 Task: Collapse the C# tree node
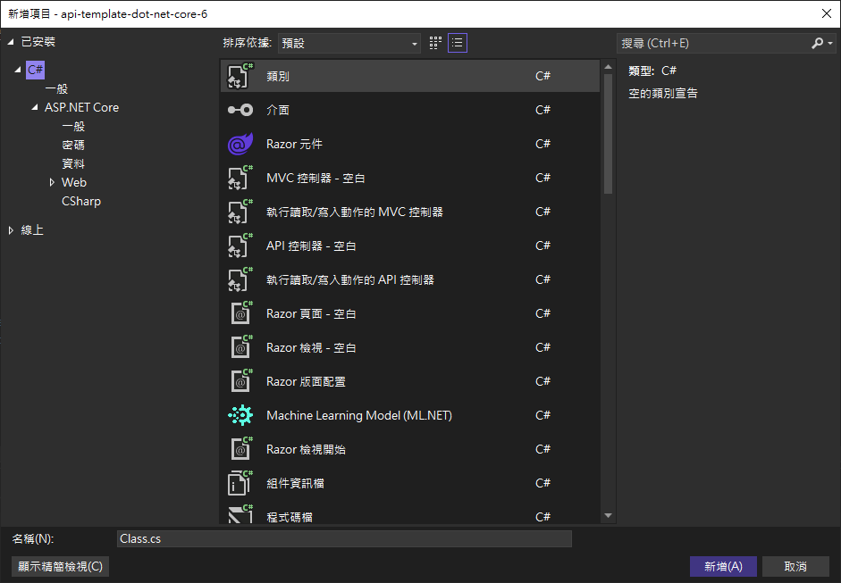[18, 70]
